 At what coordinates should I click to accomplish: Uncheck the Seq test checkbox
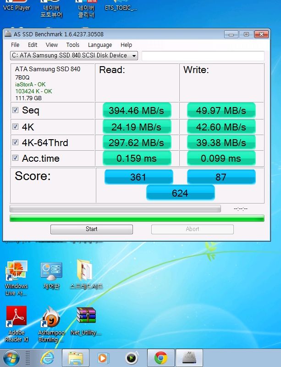(x=16, y=110)
